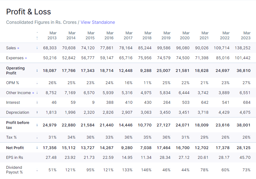
Task: Select the Mar 2018 dividend payout 146%
Action: 146,170
